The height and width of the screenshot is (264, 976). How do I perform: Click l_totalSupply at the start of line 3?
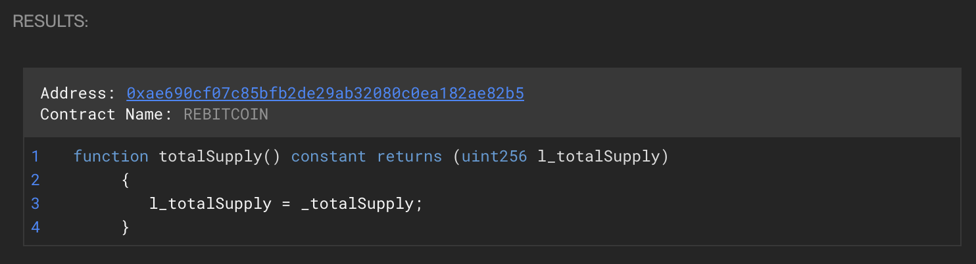210,204
